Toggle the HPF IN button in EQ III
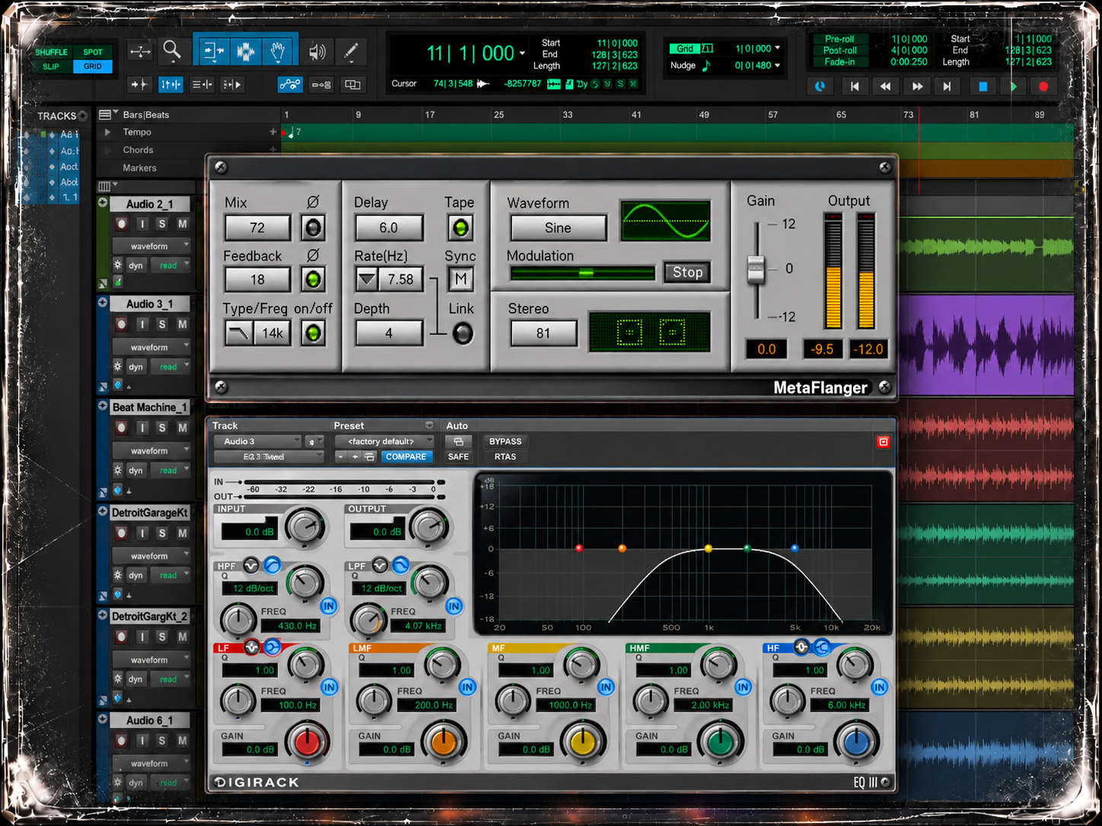Image resolution: width=1102 pixels, height=826 pixels. pyautogui.click(x=329, y=605)
